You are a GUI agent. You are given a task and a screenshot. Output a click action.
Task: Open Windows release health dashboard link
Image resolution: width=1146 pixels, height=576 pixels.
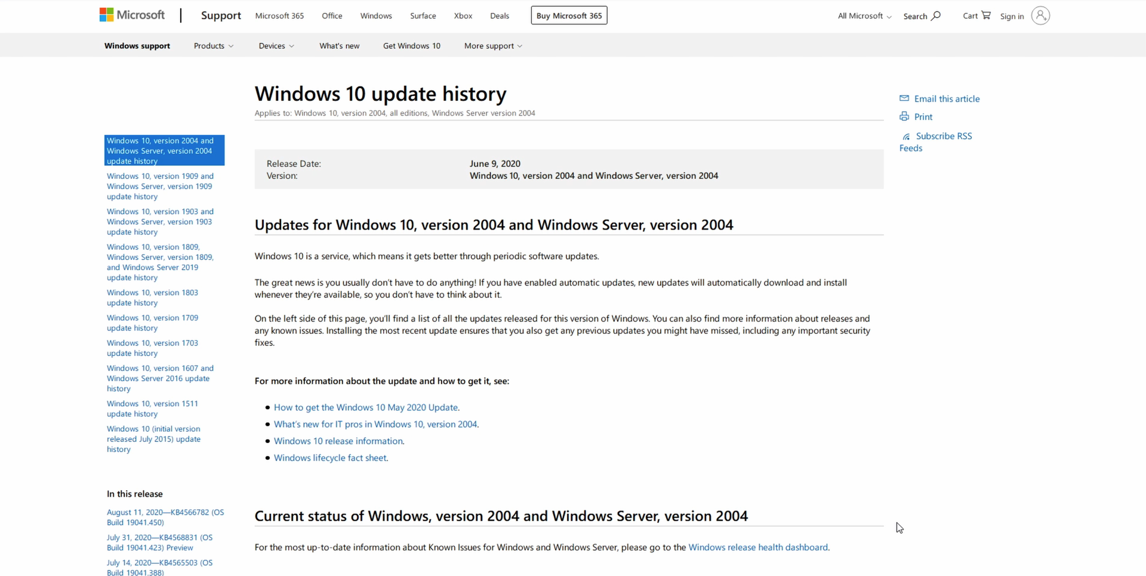758,547
